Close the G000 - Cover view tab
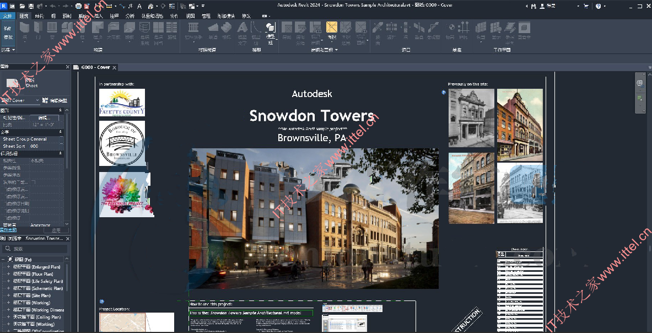Screen dimensions: 652x333 114,67
